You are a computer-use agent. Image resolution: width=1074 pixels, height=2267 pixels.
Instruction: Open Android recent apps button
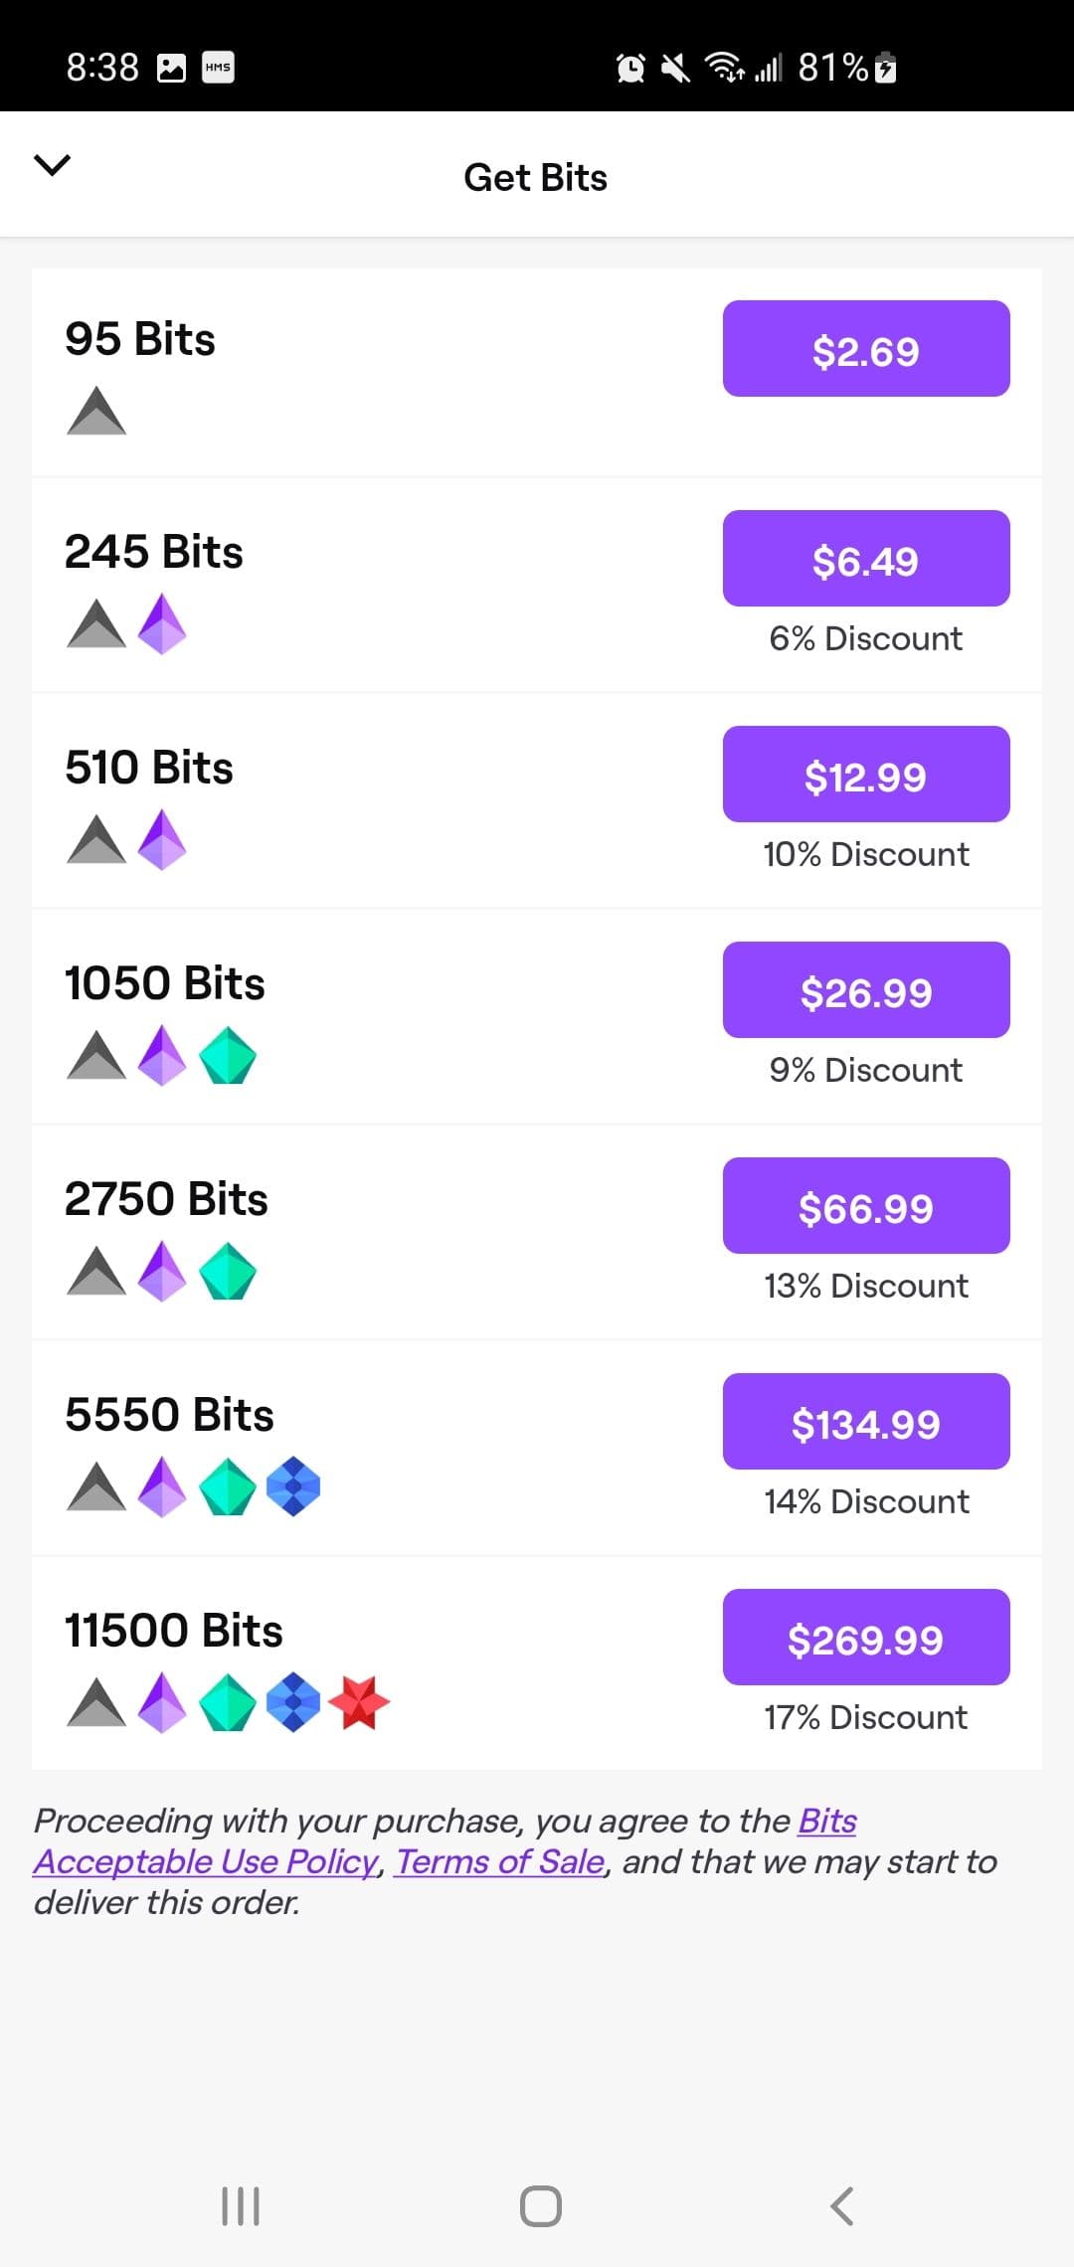240,2206
